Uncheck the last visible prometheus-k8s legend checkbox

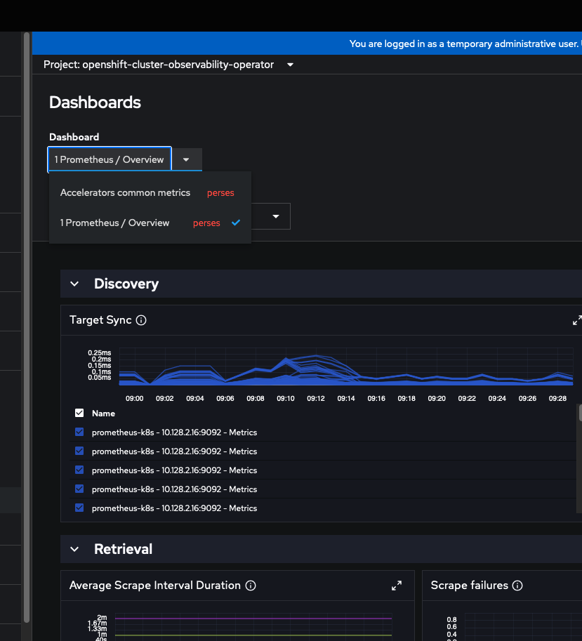pos(79,508)
